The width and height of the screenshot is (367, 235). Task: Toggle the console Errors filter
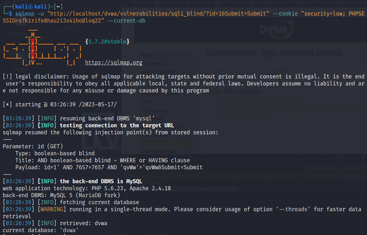[314, 168]
